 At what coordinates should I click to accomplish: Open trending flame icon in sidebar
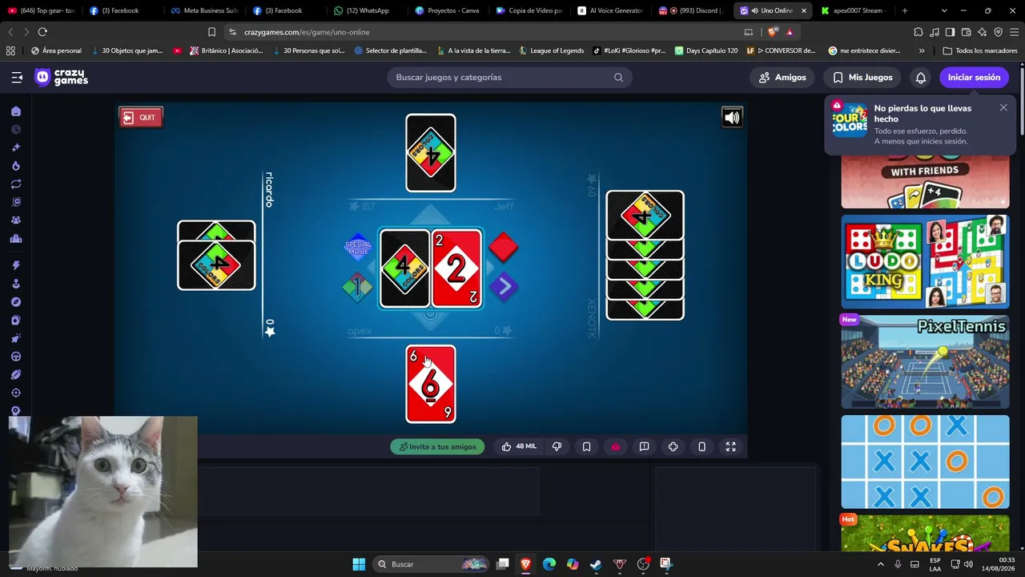pyautogui.click(x=16, y=166)
